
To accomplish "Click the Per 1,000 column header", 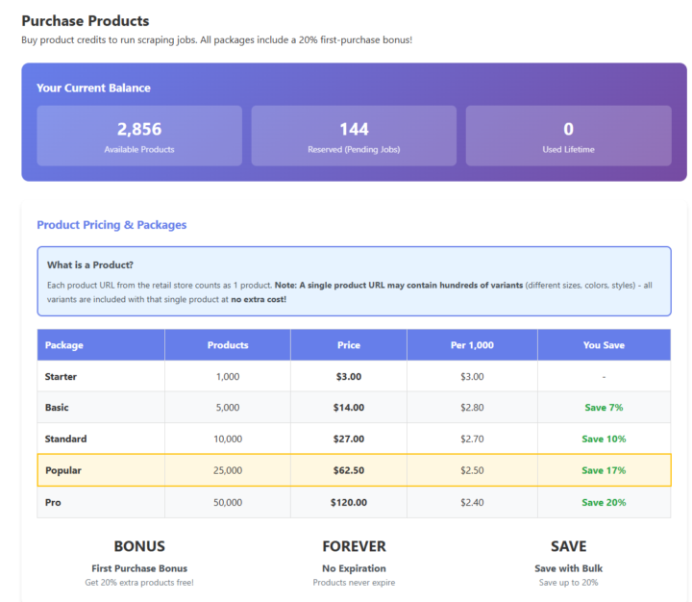I will (472, 345).
